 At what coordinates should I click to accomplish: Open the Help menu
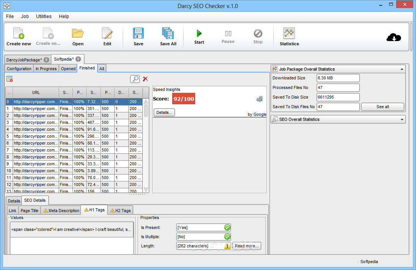(x=64, y=16)
